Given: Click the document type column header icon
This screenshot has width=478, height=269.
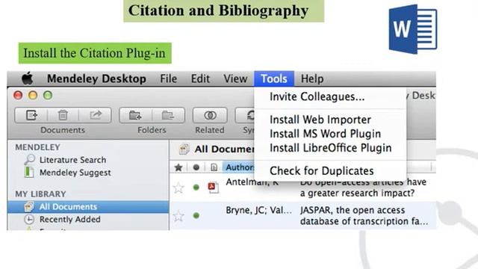Looking at the screenshot, I should click(x=214, y=167).
